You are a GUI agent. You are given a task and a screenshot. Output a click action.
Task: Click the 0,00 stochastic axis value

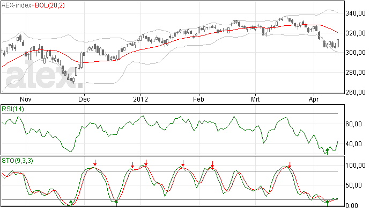(x=352, y=205)
